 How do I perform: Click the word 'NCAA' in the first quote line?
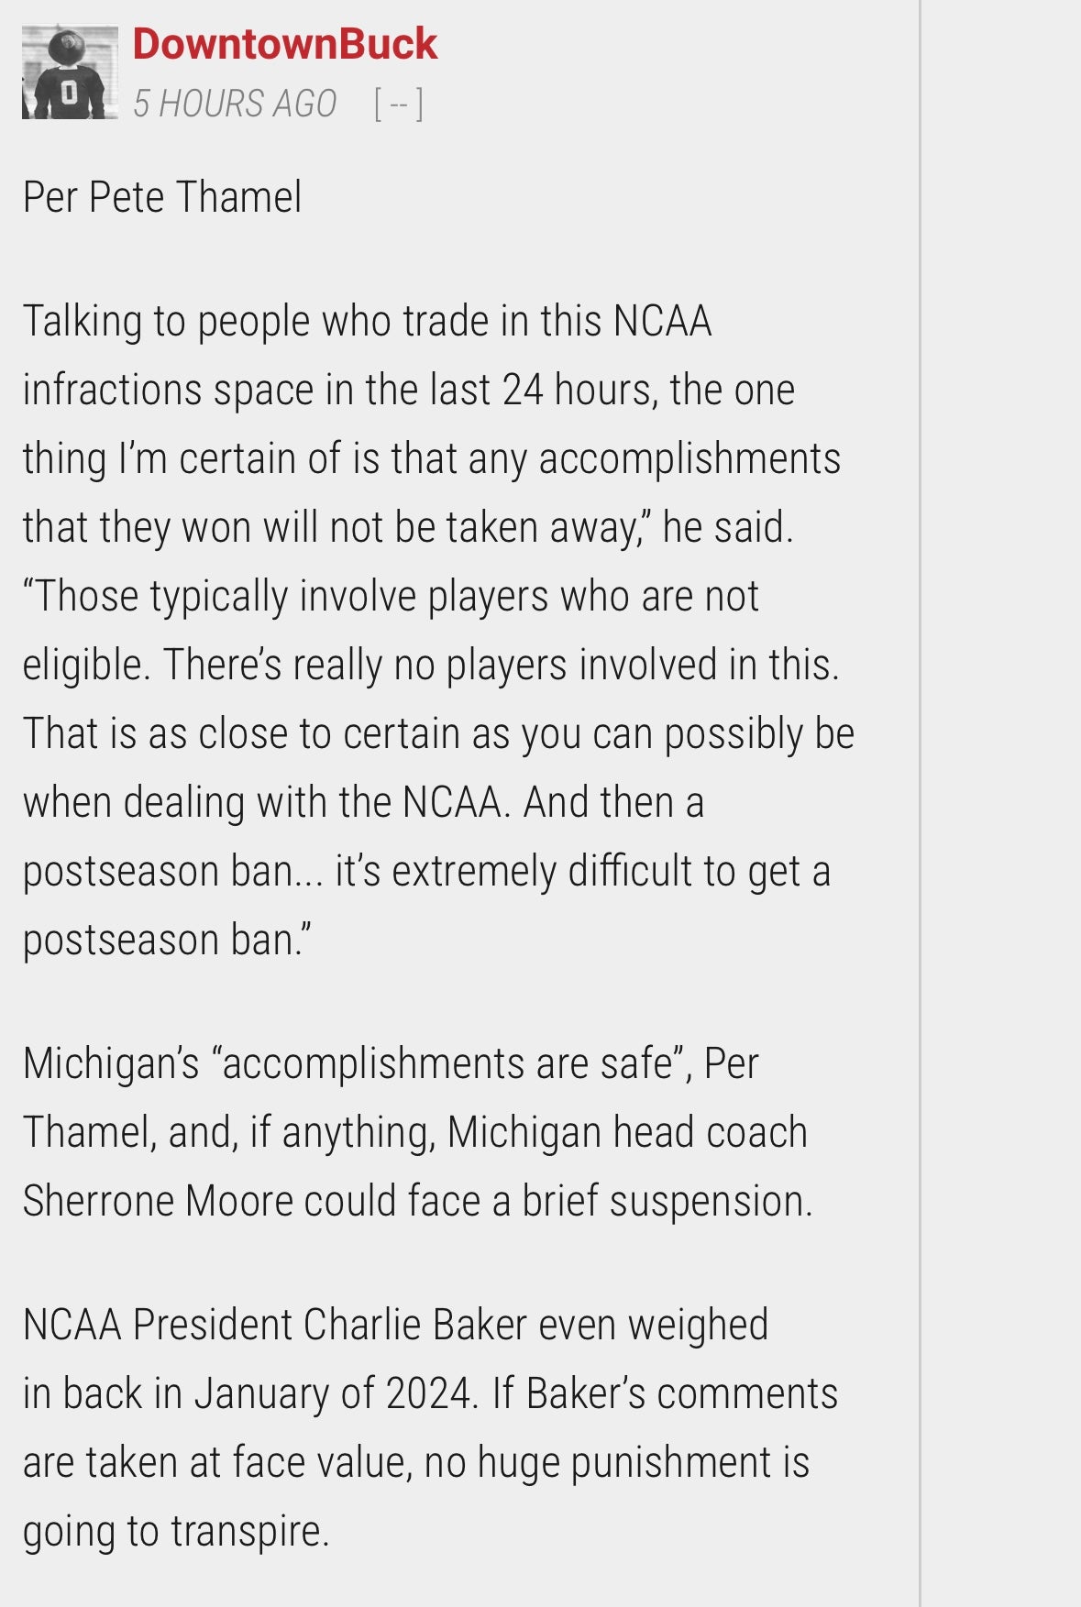click(x=662, y=321)
